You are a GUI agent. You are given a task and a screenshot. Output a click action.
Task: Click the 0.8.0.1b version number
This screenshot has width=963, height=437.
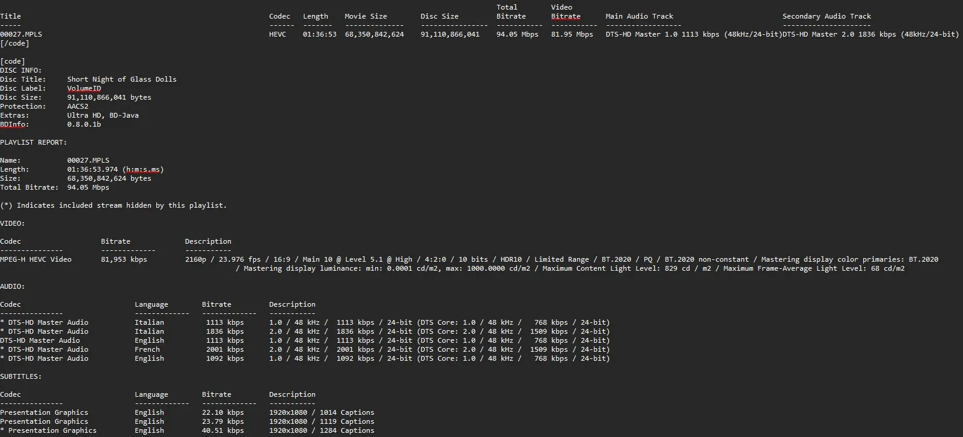84,124
